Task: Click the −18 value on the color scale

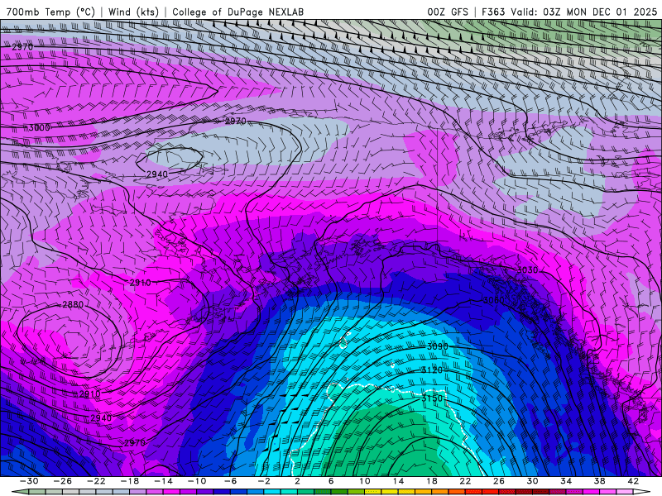Action: pyautogui.click(x=130, y=481)
